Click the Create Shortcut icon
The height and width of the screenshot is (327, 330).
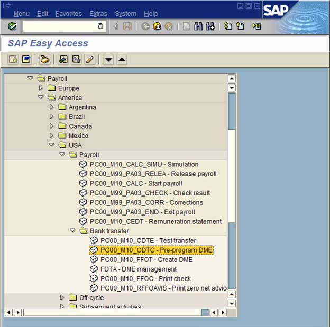pos(240,26)
